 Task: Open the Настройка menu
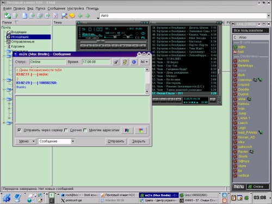pos(76,9)
